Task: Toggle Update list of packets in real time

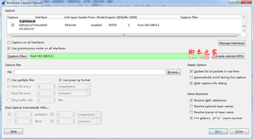Action: (x=191, y=71)
